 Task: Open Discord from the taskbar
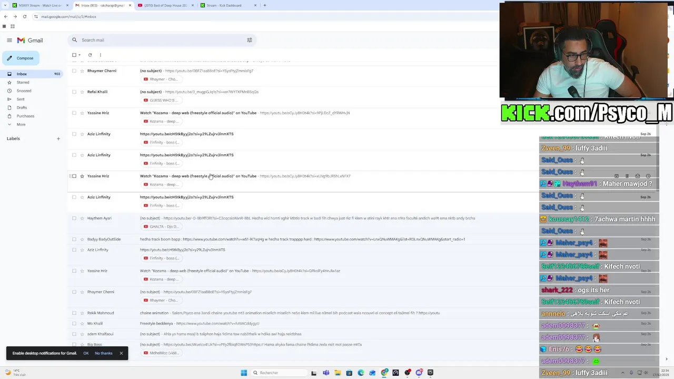(419, 373)
